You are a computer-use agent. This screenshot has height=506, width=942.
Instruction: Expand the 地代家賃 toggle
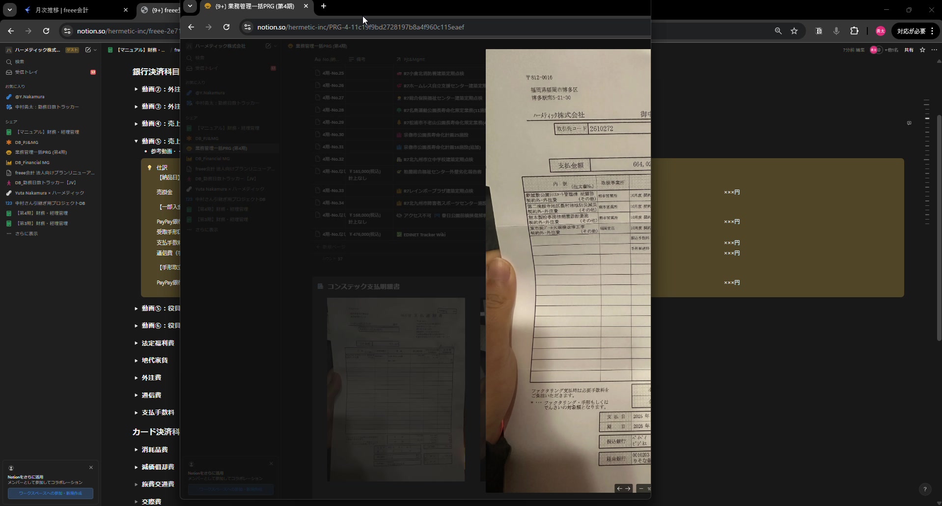pyautogui.click(x=136, y=360)
